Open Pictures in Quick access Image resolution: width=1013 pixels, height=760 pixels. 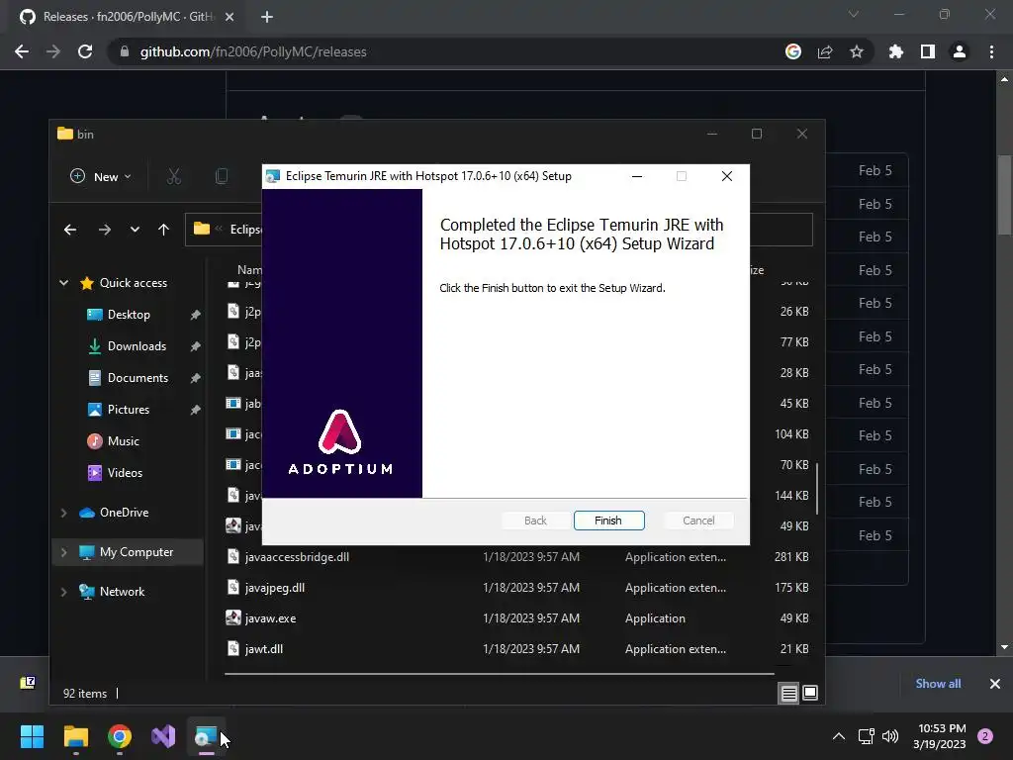click(x=128, y=410)
